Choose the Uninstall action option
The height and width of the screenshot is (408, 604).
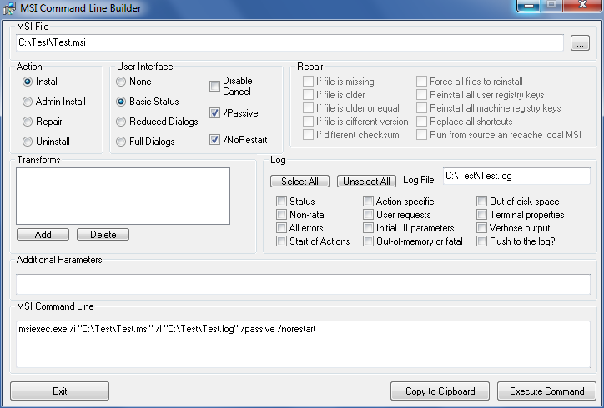[28, 142]
